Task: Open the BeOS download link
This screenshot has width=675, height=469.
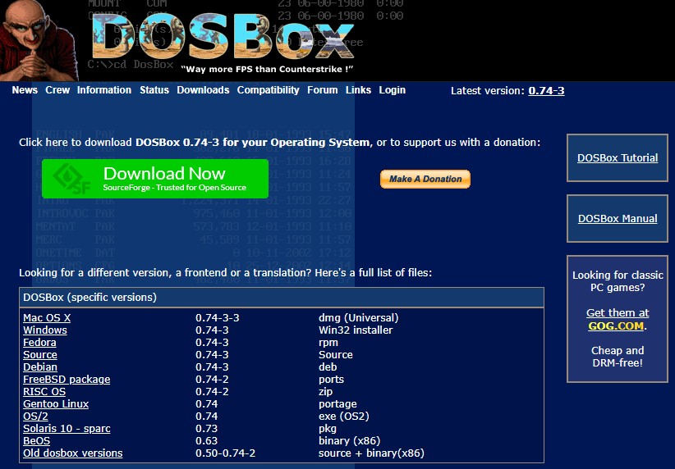Action: coord(37,441)
